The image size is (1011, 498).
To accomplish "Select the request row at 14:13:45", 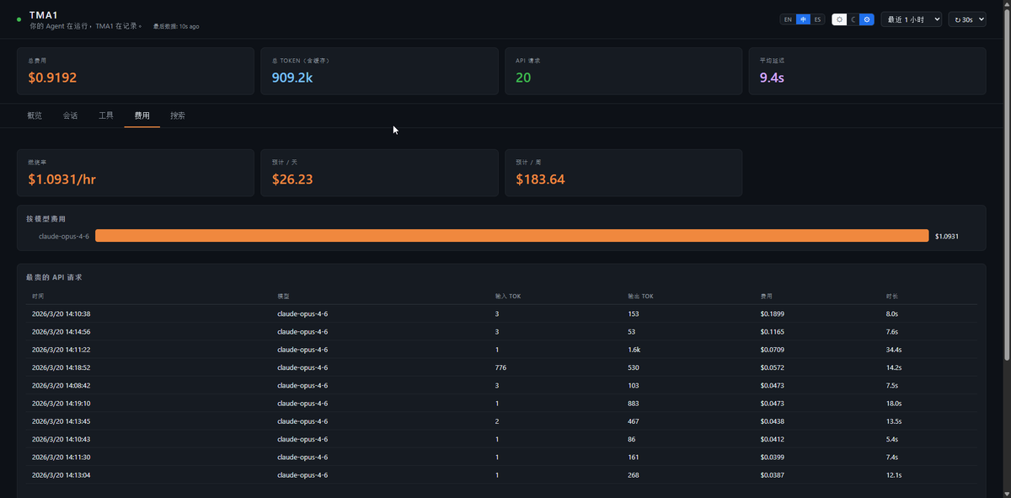I will point(501,421).
